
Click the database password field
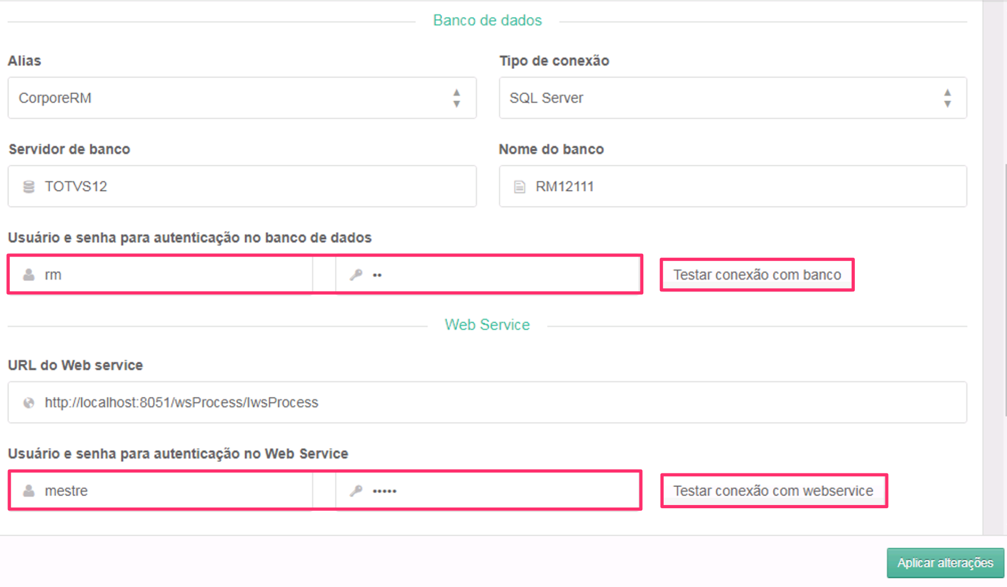click(488, 275)
